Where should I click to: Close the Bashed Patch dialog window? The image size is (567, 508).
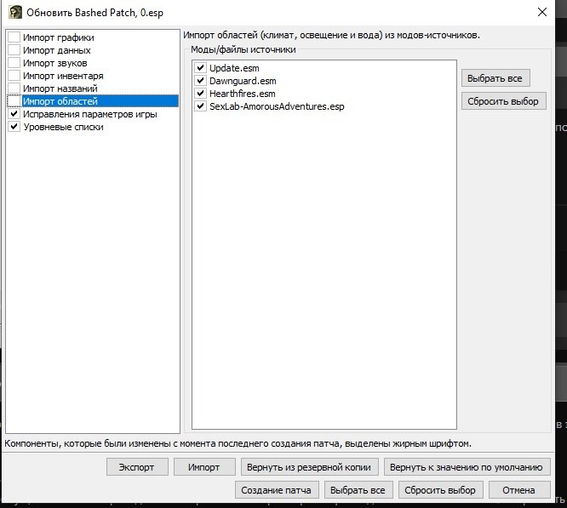point(542,12)
